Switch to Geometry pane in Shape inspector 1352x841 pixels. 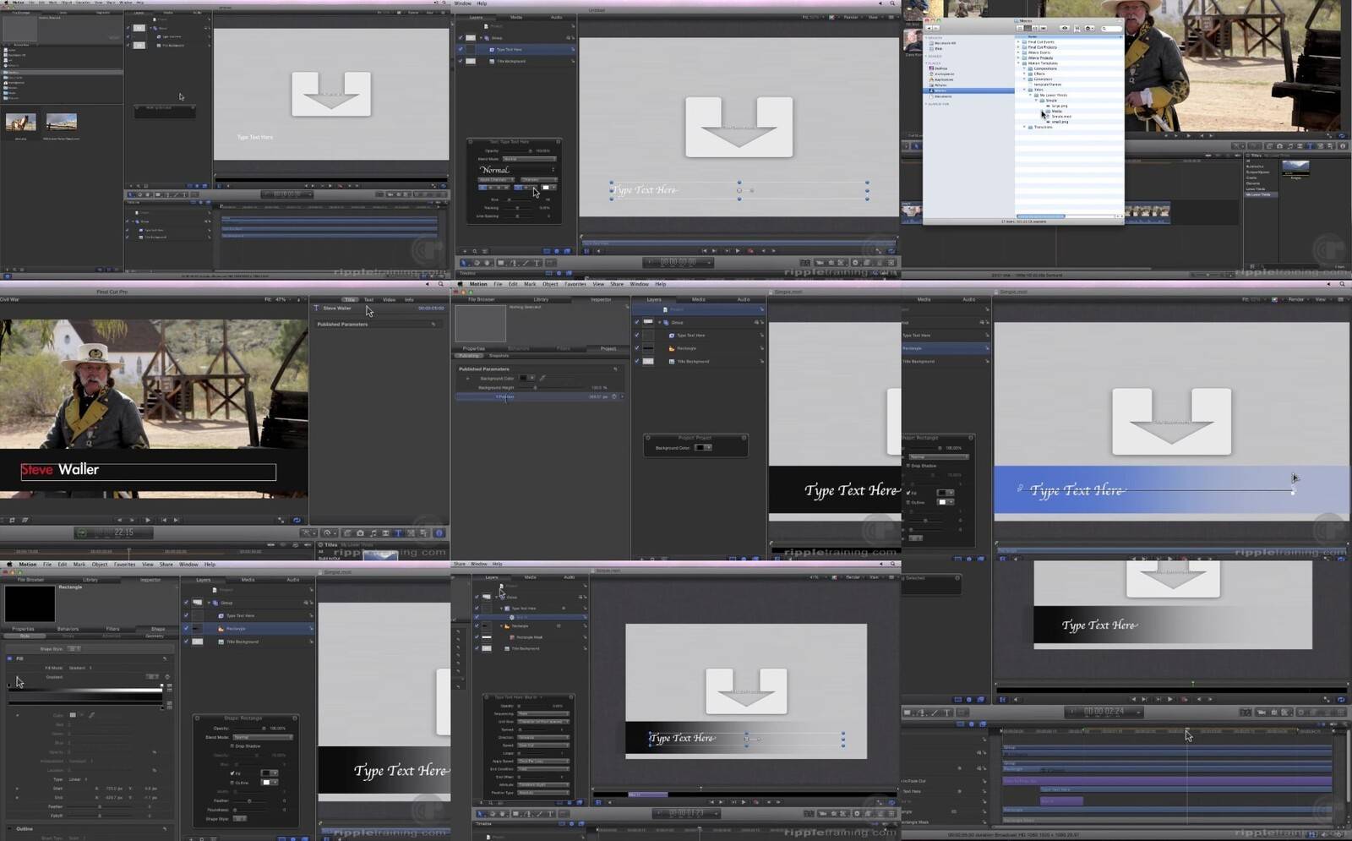coord(155,636)
